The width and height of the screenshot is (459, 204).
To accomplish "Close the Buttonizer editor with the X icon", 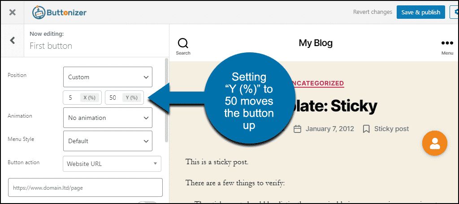I will pos(12,13).
